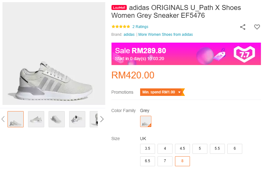Open the 2 Ratings link
This screenshot has width=265, height=174.
point(140,27)
